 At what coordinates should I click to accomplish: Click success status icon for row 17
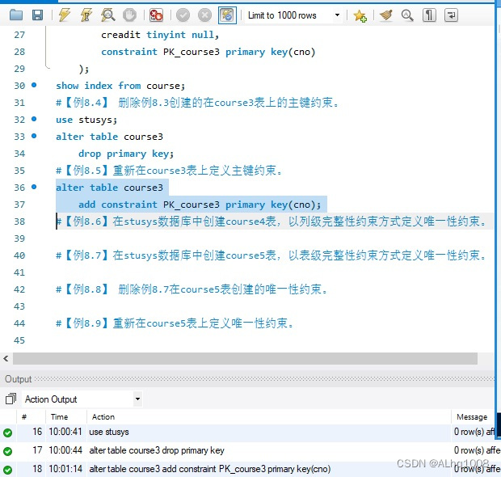[7, 451]
